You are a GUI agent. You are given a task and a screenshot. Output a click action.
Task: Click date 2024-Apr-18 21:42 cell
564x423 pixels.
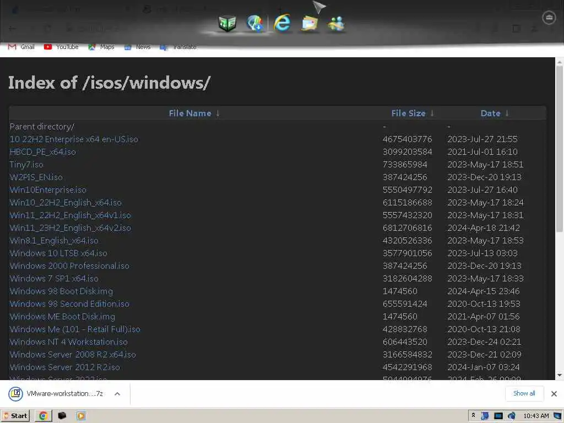(x=484, y=227)
